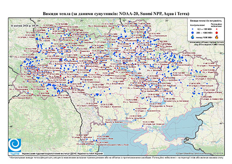Click the УкрГМІ label under the logo
Screen dimensions: 232x164
pos(15,153)
